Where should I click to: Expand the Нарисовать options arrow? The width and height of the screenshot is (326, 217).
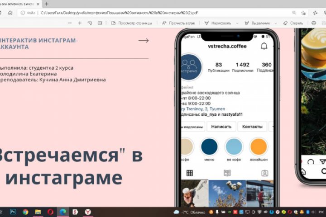coord(237,23)
